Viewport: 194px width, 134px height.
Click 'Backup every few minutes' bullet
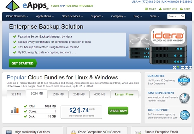point(54,42)
